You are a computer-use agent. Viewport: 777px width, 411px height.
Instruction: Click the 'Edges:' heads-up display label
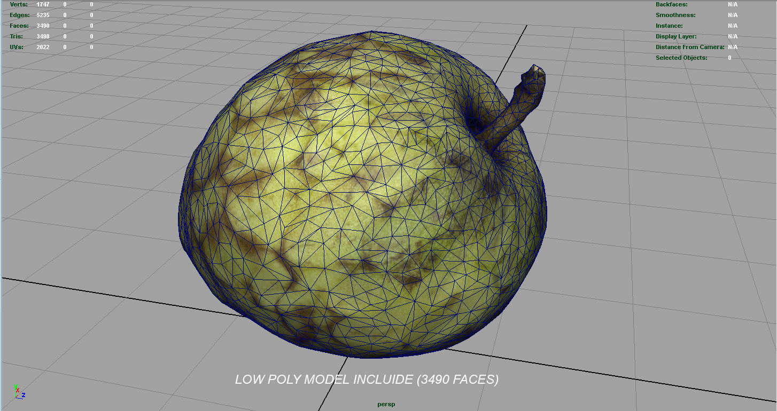(20, 15)
